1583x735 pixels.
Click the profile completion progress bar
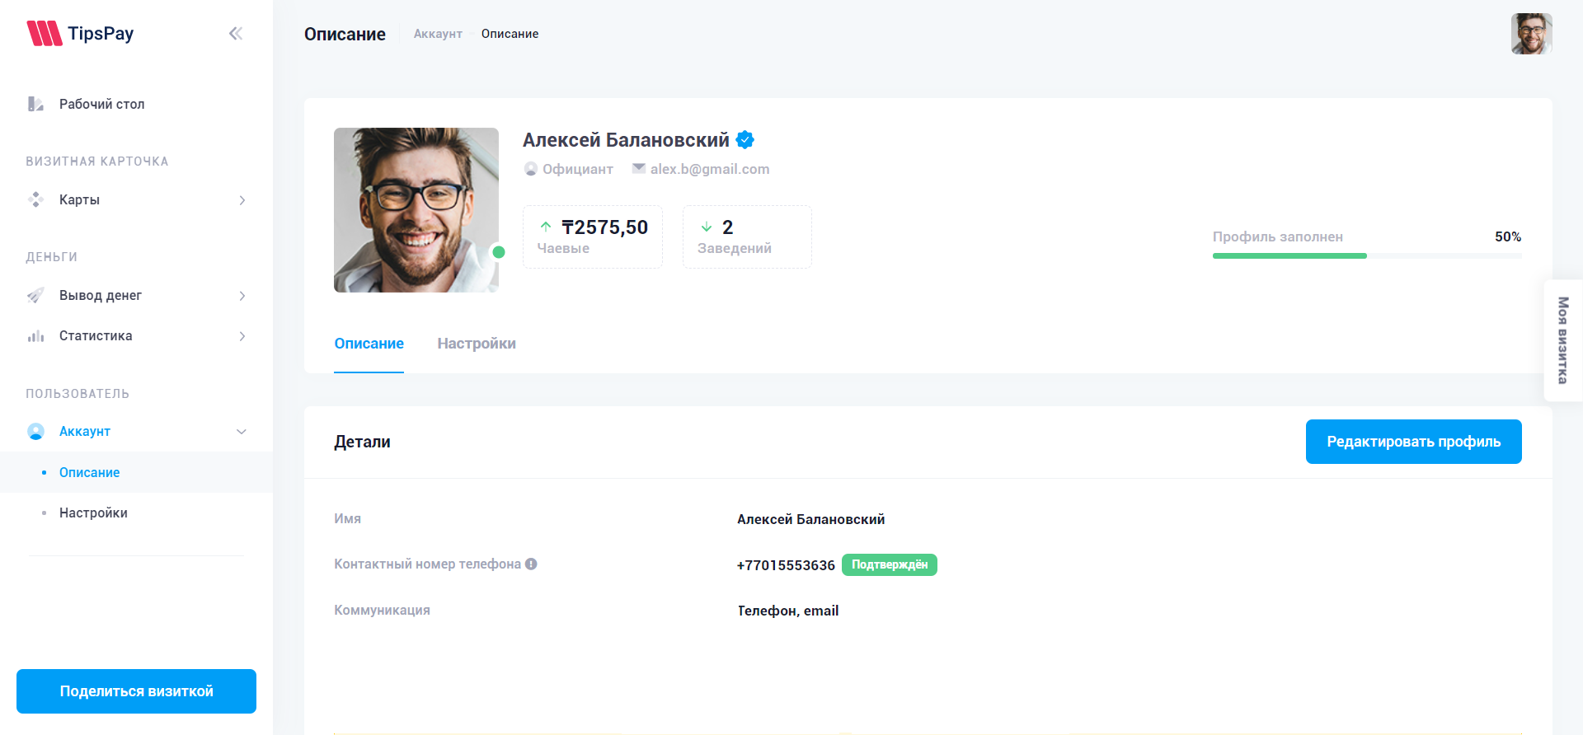click(x=1366, y=255)
